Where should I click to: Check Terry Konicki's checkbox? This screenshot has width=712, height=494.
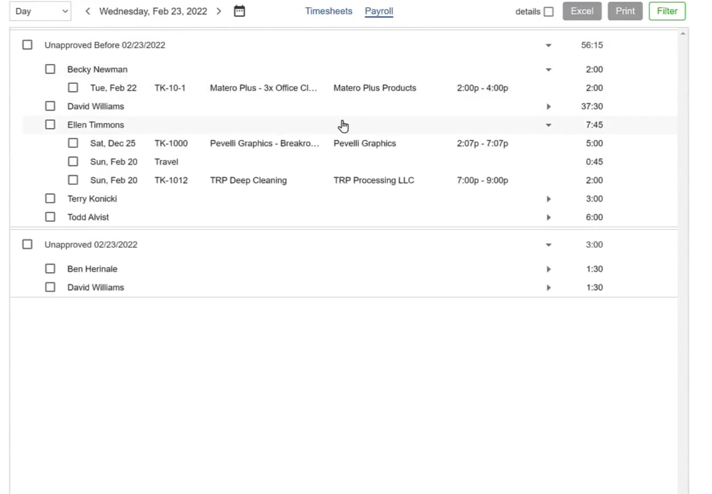tap(50, 199)
